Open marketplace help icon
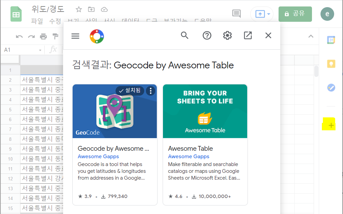Viewport: 343px width, 214px height. (x=207, y=35)
